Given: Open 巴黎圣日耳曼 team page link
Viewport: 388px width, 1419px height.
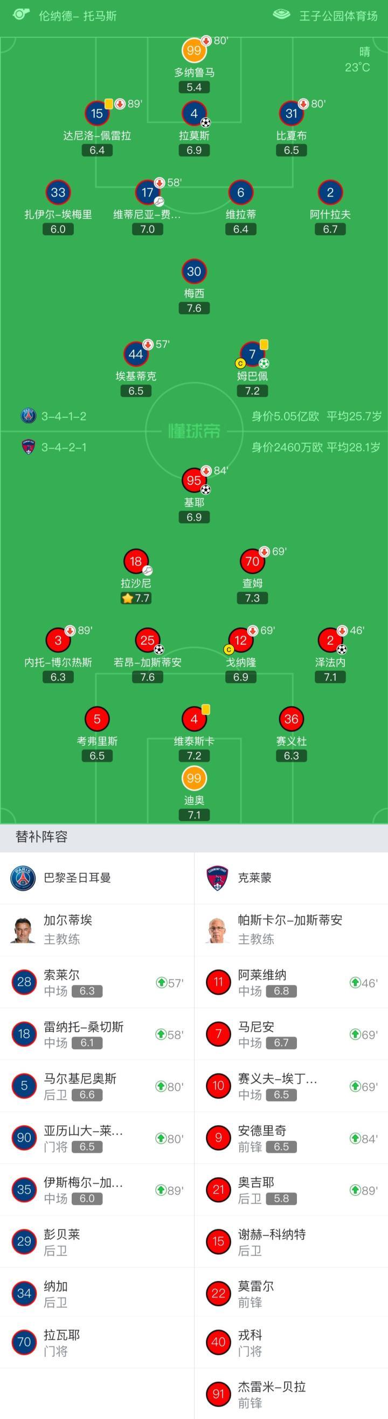Looking at the screenshot, I should [x=77, y=877].
